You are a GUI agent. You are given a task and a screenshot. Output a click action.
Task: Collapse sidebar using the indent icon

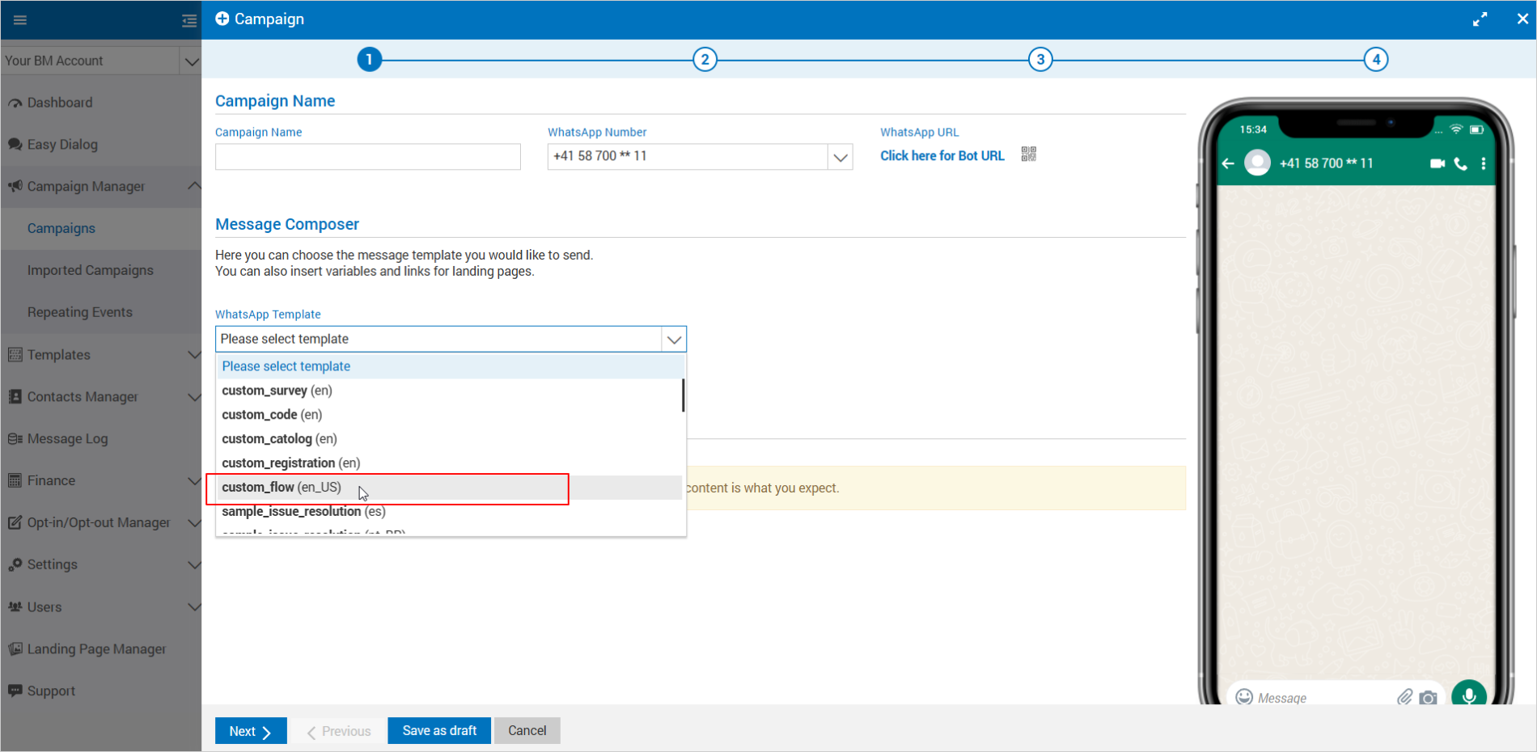pyautogui.click(x=189, y=20)
